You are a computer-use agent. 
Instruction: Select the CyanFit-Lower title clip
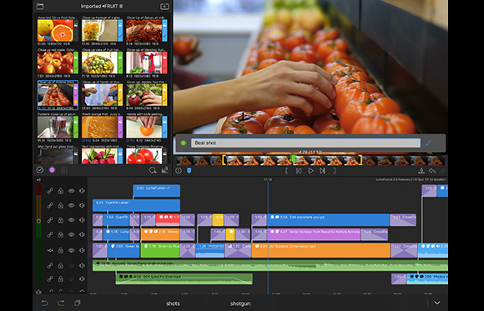[x=136, y=205]
